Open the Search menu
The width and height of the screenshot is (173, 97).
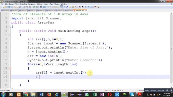click(11, 4)
